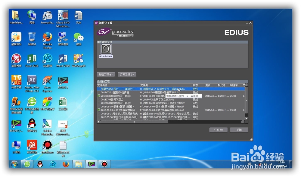
Task: Click the horizontal scrollbar left arrow
Action: point(98,122)
